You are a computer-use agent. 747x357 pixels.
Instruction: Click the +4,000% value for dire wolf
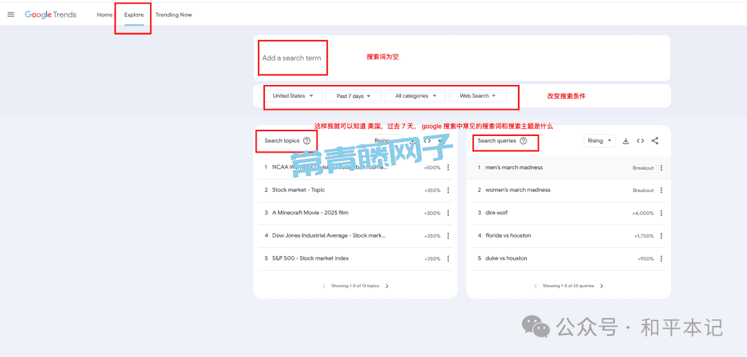tap(643, 213)
